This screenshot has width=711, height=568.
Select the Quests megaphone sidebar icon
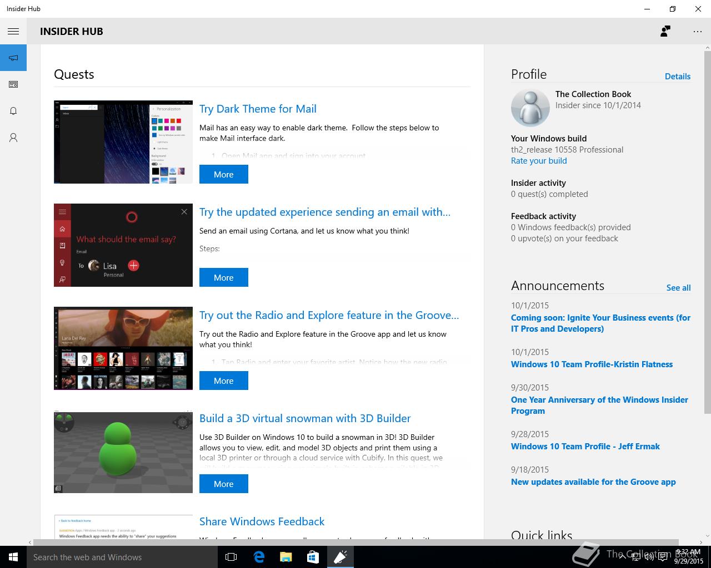pyautogui.click(x=13, y=58)
